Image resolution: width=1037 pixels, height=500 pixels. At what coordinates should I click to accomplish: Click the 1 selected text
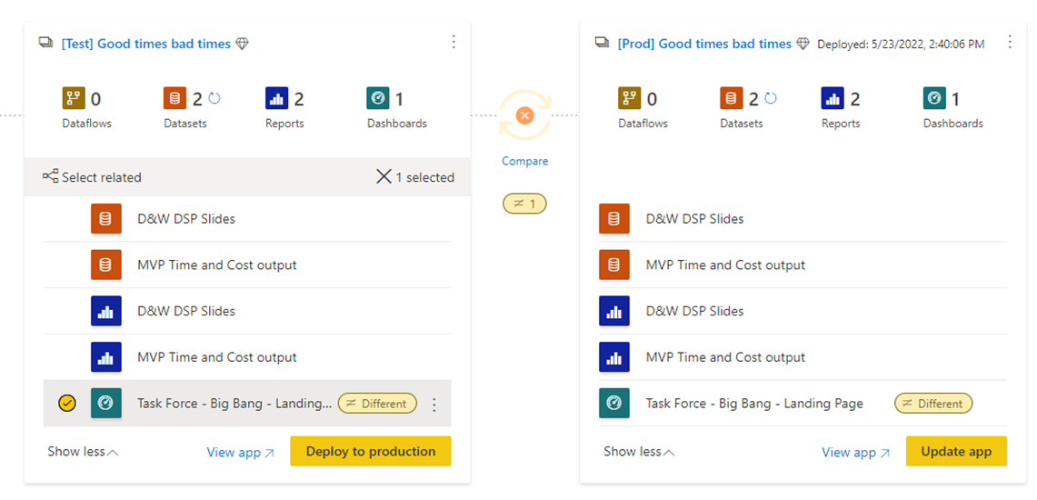[425, 177]
